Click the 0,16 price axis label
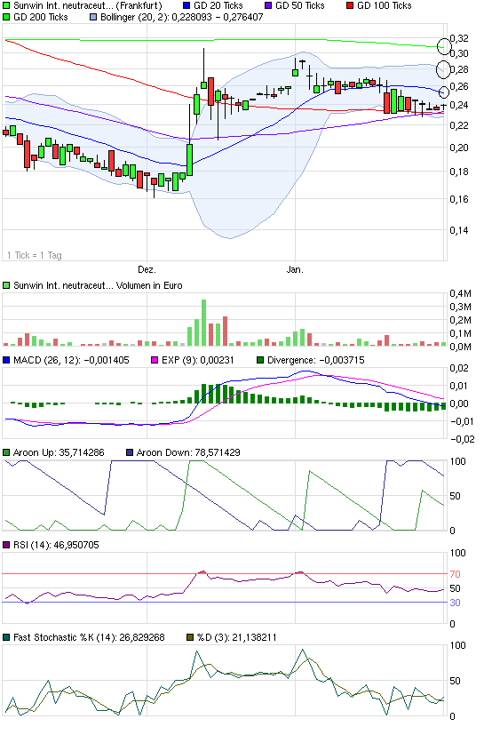Viewport: 484px width, 735px height. [459, 199]
